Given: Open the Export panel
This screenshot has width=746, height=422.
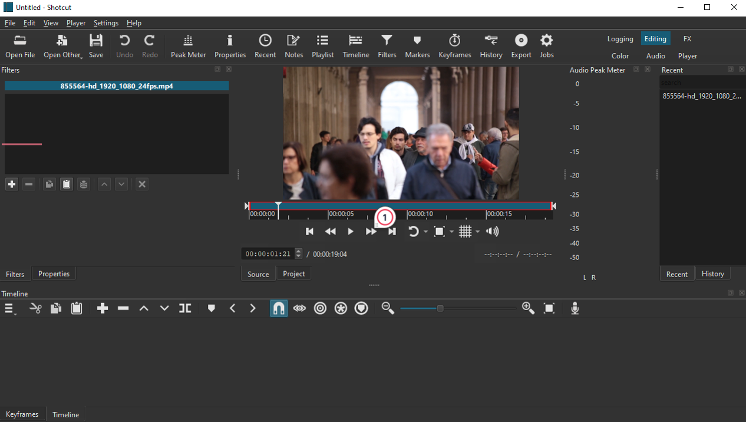Looking at the screenshot, I should tap(521, 46).
